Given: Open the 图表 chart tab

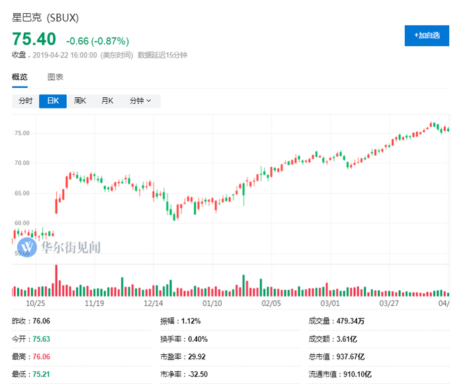Looking at the screenshot, I should 56,77.
